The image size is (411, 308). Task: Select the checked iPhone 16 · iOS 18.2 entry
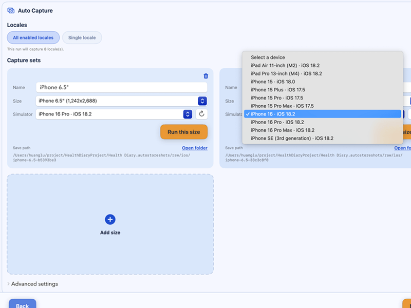pyautogui.click(x=323, y=114)
